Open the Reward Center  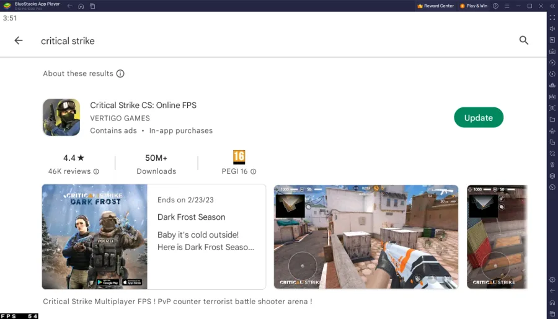pyautogui.click(x=436, y=6)
